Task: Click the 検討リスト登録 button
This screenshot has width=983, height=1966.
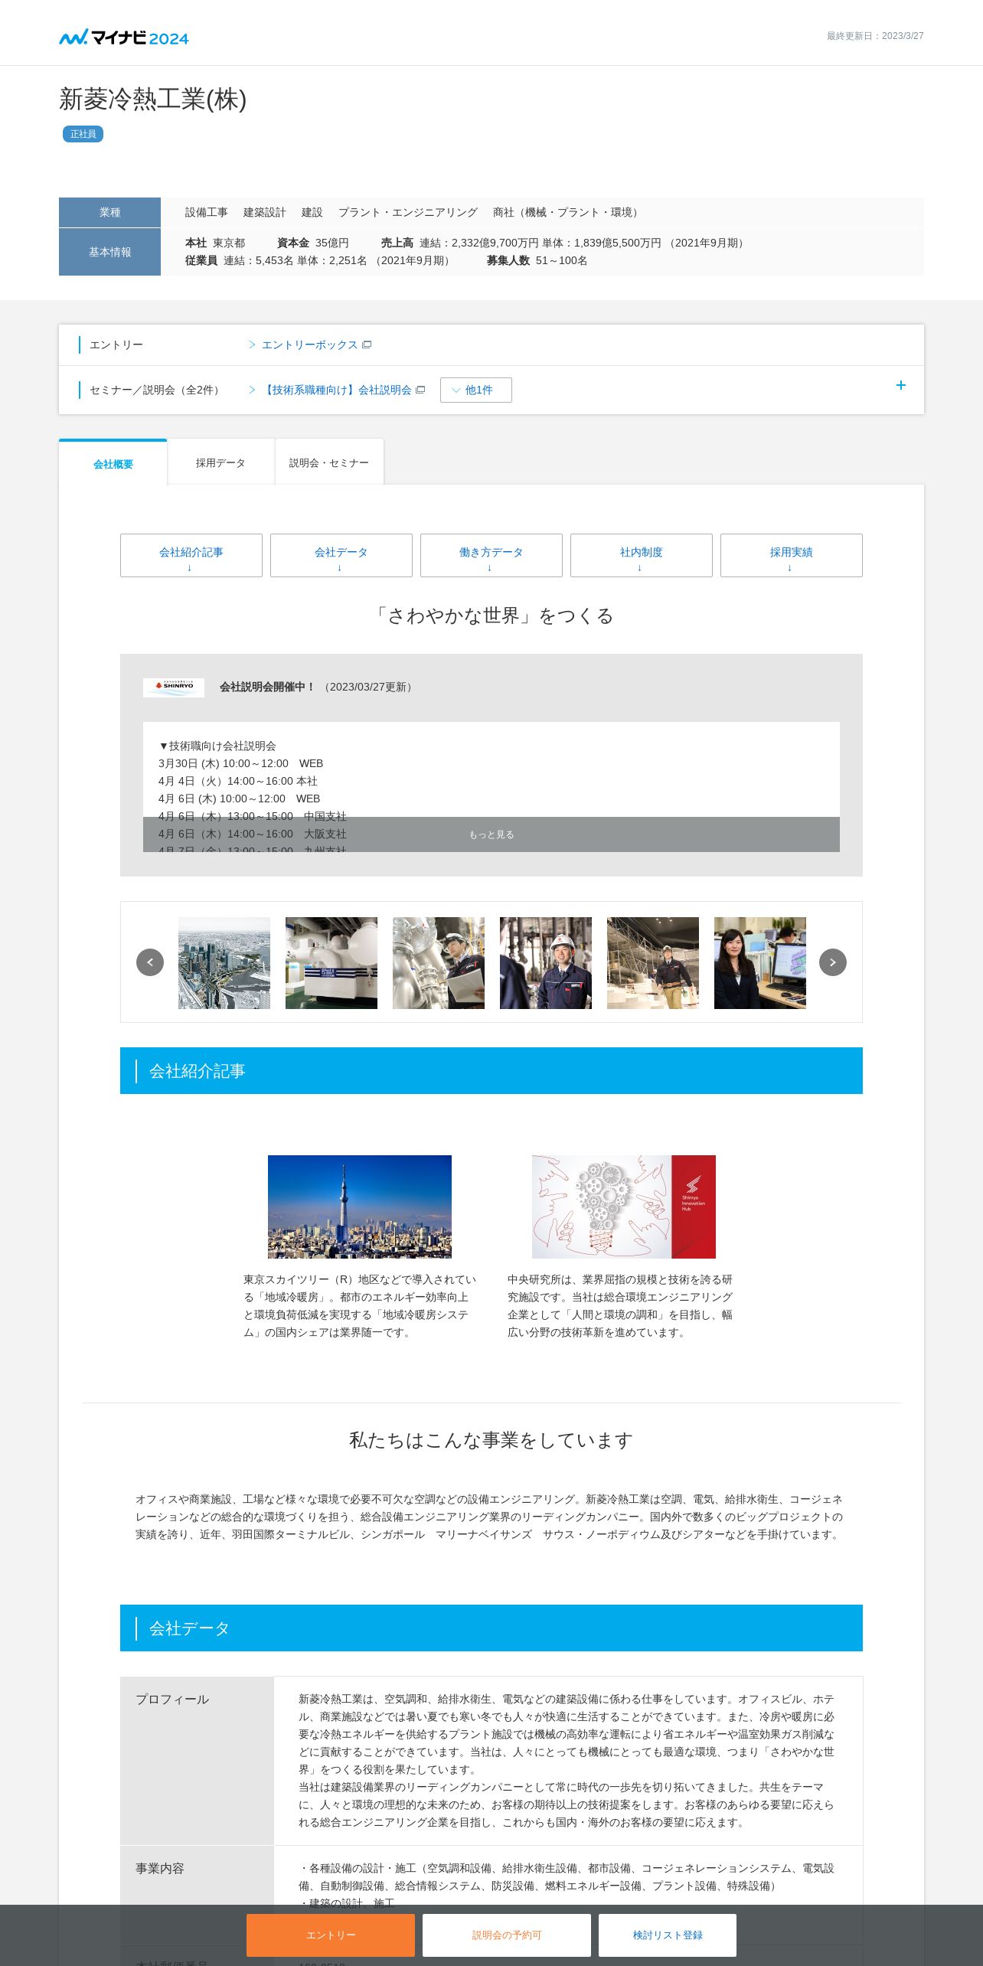Action: pos(668,1935)
